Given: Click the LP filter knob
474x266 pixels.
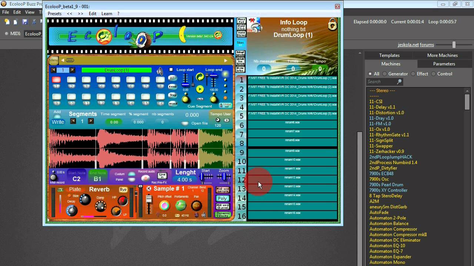Looking at the screenshot, I should click(116, 211).
